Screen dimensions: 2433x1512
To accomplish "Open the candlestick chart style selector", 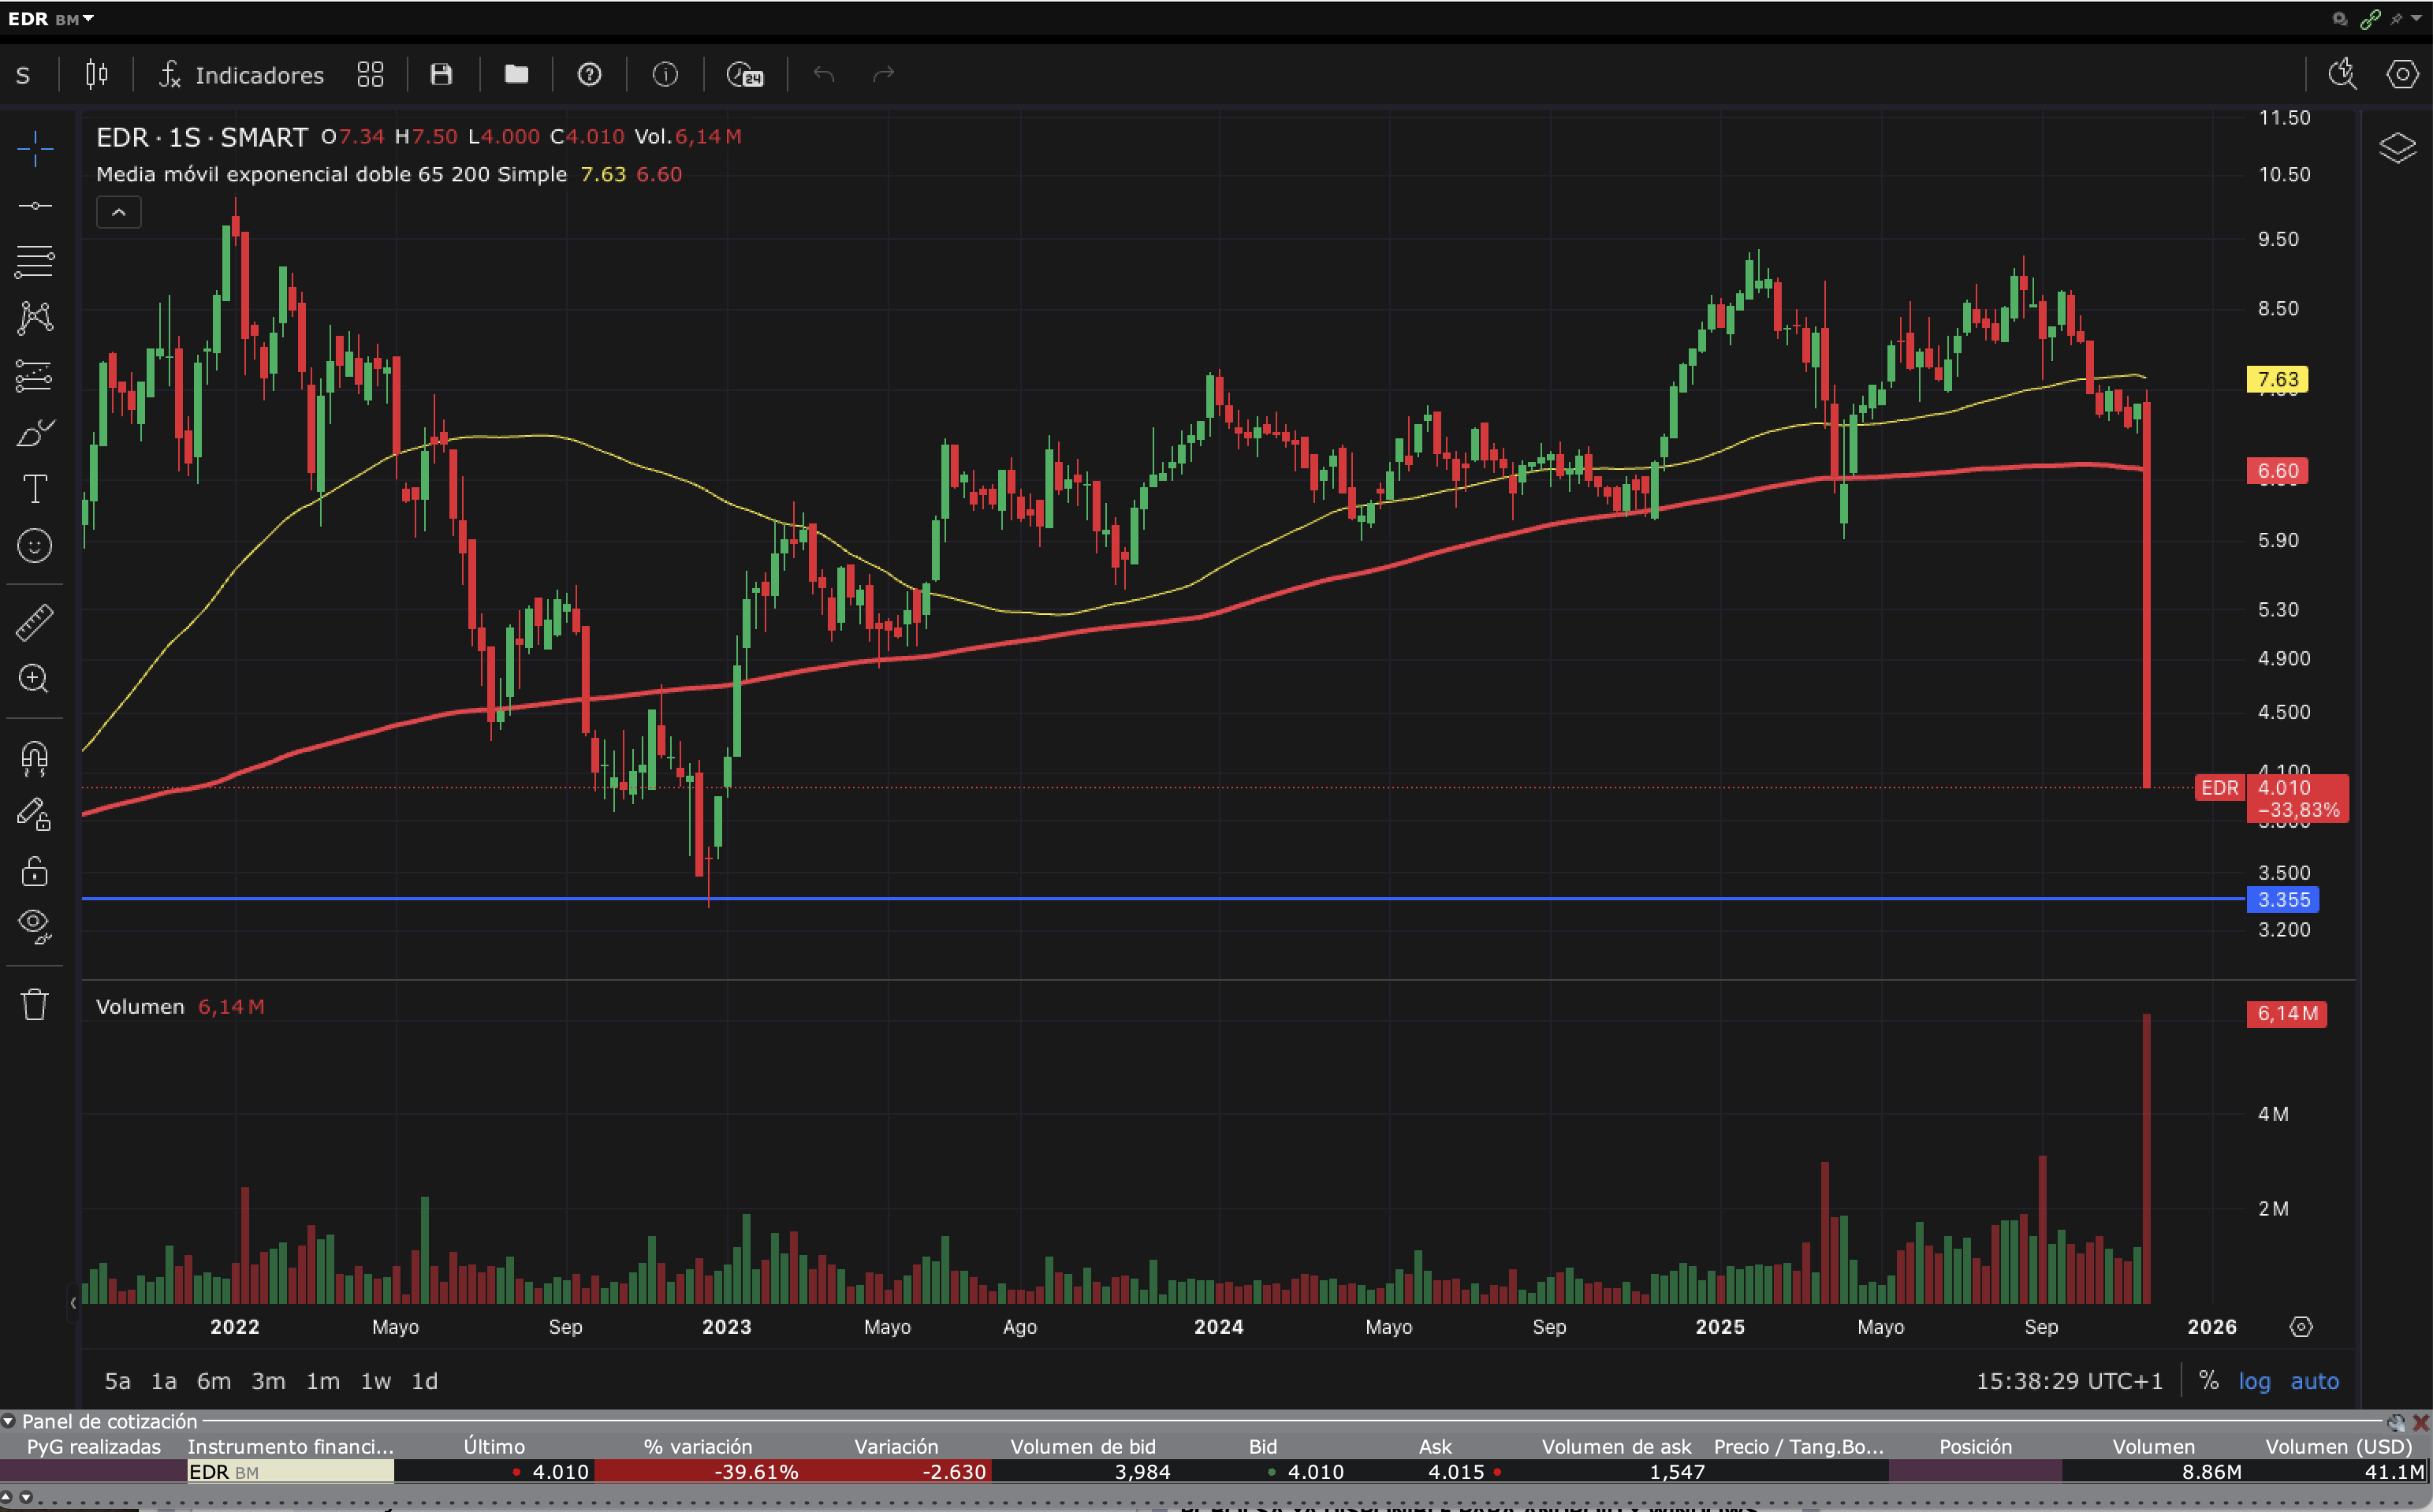I will click(96, 75).
